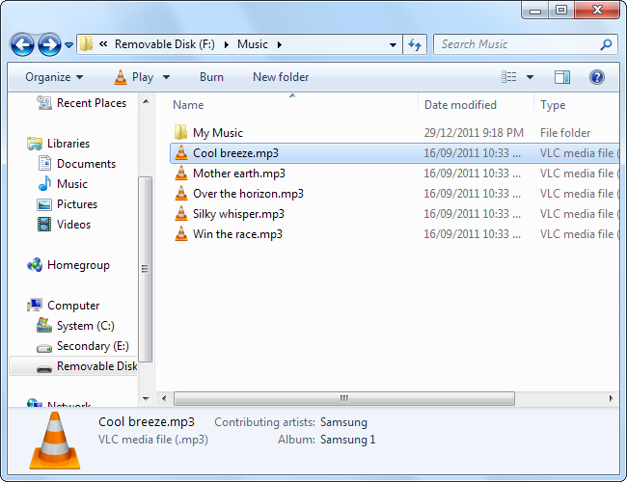Show the preview pane

pyautogui.click(x=562, y=77)
